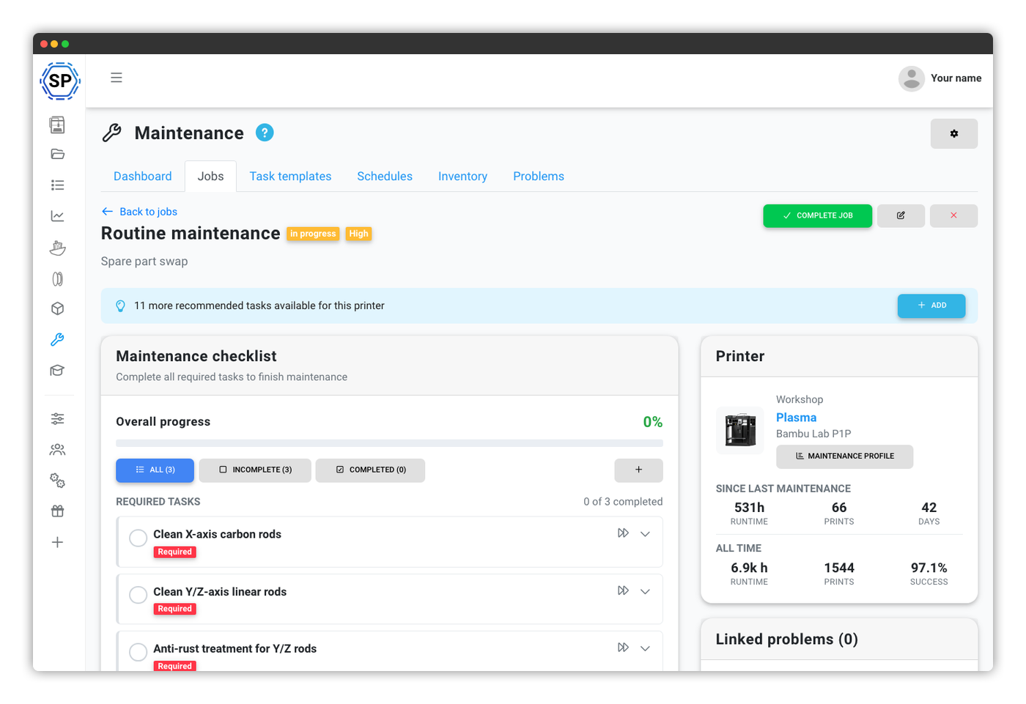Click the 0 of 3 completed text
Screen dimensions: 1026x704
[x=623, y=502]
